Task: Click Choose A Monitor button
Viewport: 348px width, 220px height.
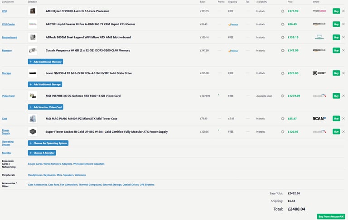Action: [42, 153]
